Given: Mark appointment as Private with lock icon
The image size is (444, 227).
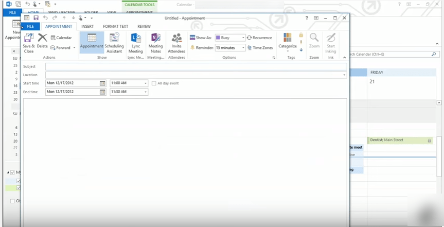Looking at the screenshot, I should [x=301, y=35].
